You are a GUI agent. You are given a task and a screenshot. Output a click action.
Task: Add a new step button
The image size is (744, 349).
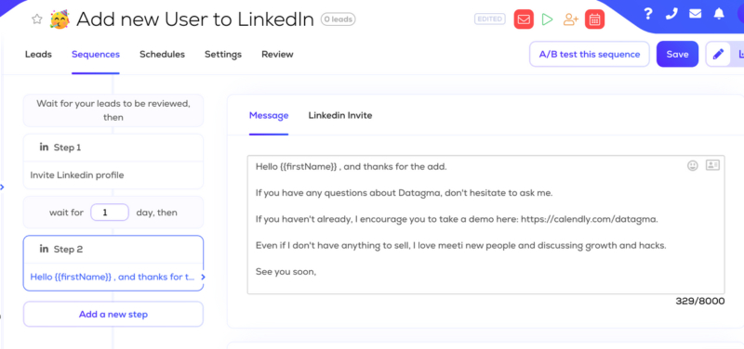pyautogui.click(x=113, y=314)
